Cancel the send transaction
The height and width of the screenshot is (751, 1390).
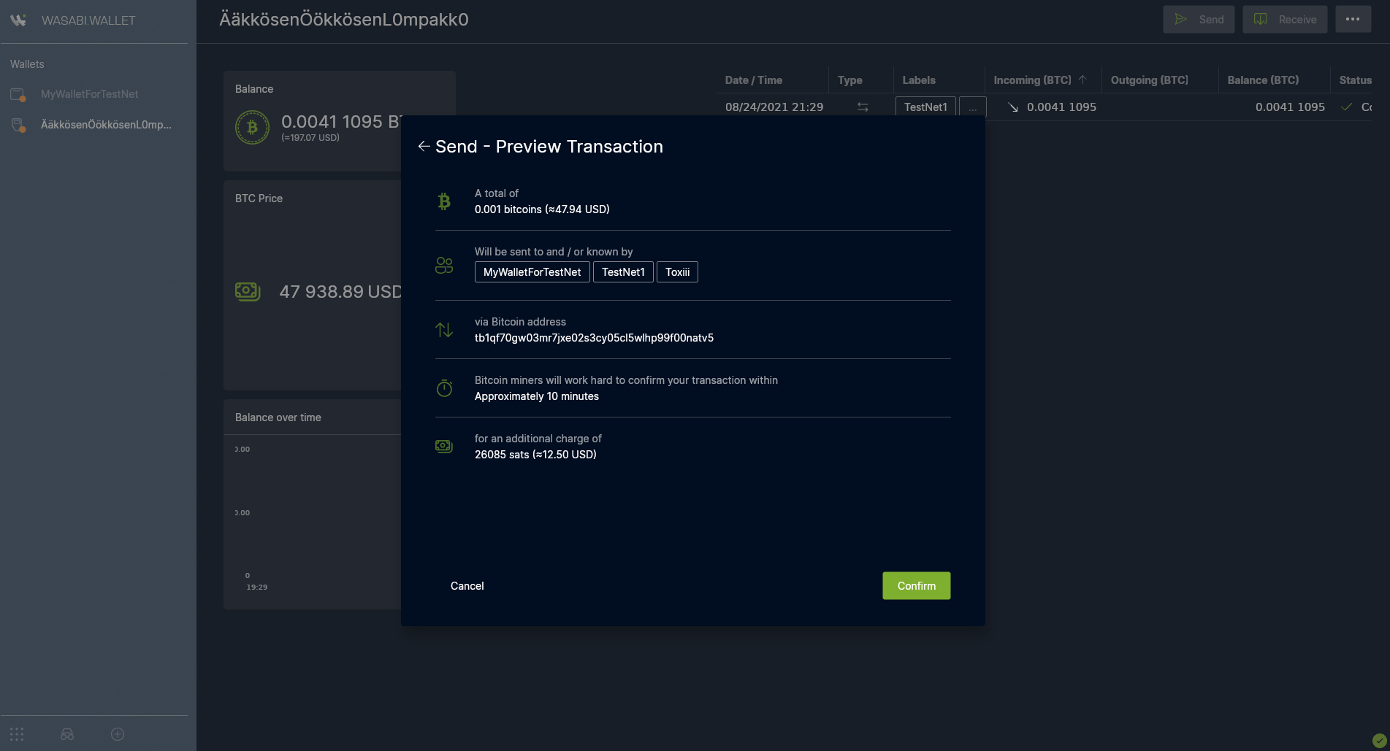pos(467,586)
